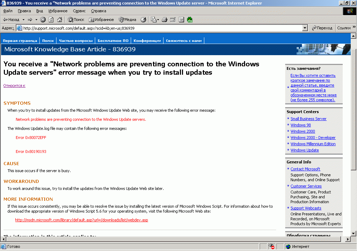The height and width of the screenshot is (251, 357).
Task: Open the Вид menu
Action: point(39,11)
